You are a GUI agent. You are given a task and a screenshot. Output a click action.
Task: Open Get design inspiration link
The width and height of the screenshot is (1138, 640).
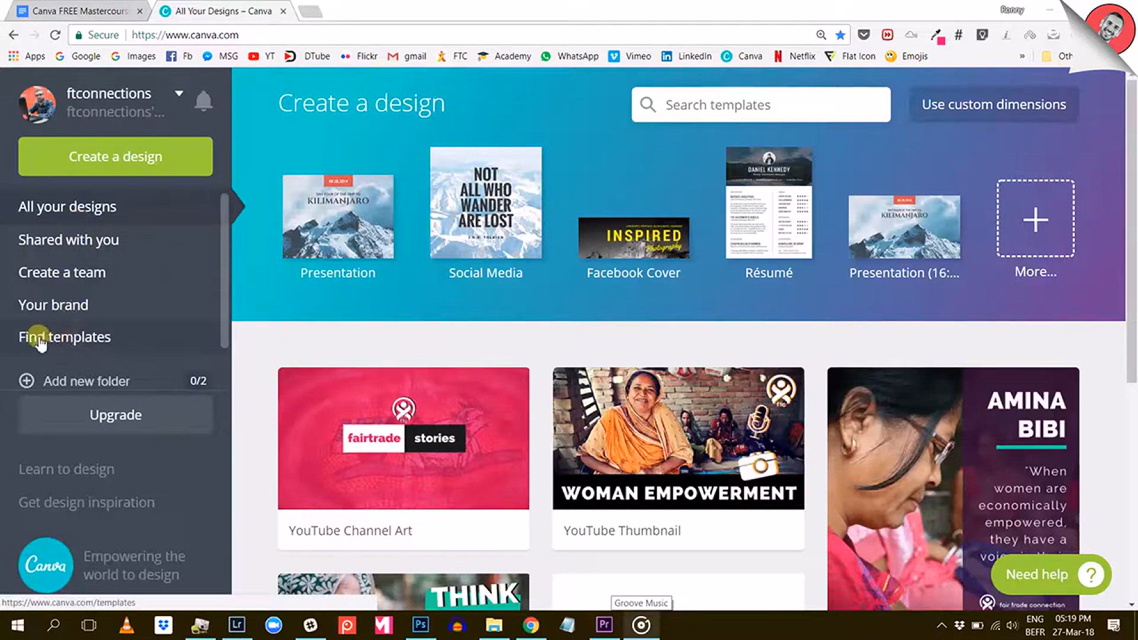[x=87, y=502]
